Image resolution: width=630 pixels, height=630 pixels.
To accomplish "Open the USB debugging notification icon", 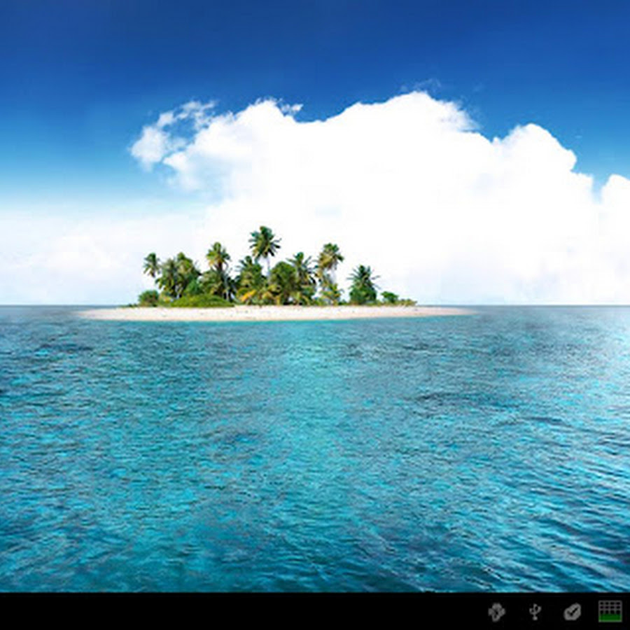I will coord(496,612).
